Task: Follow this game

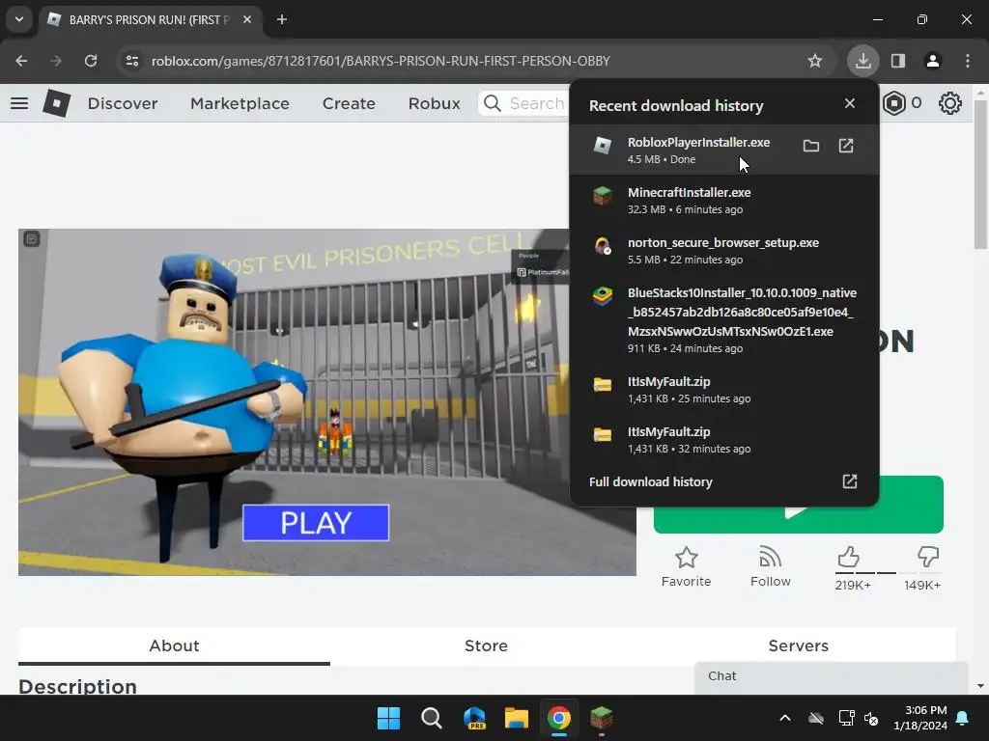Action: click(x=770, y=566)
